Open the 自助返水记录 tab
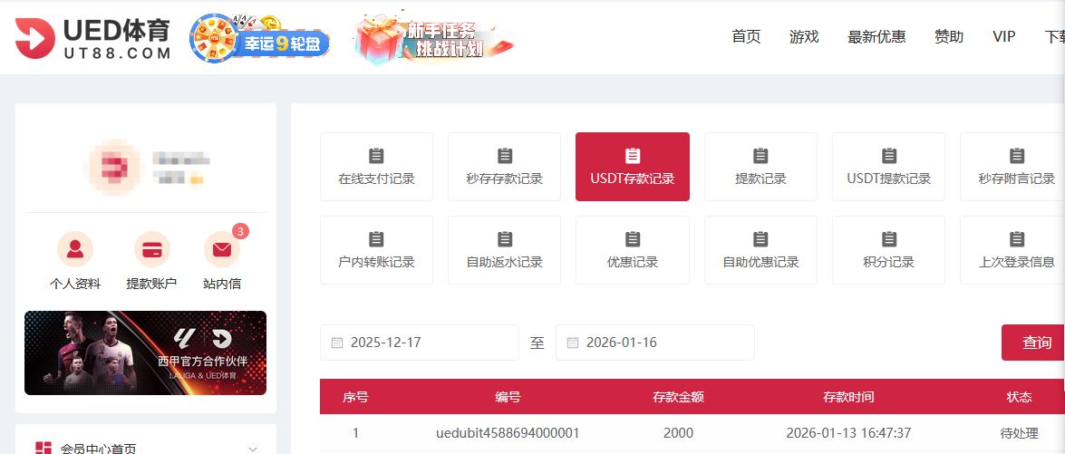This screenshot has width=1065, height=454. coord(504,250)
